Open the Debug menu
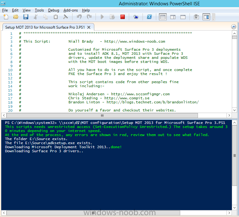Image resolution: width=239 pixels, height=217 pixels. point(54,10)
